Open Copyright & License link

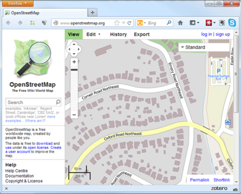pyautogui.click(x=24, y=181)
